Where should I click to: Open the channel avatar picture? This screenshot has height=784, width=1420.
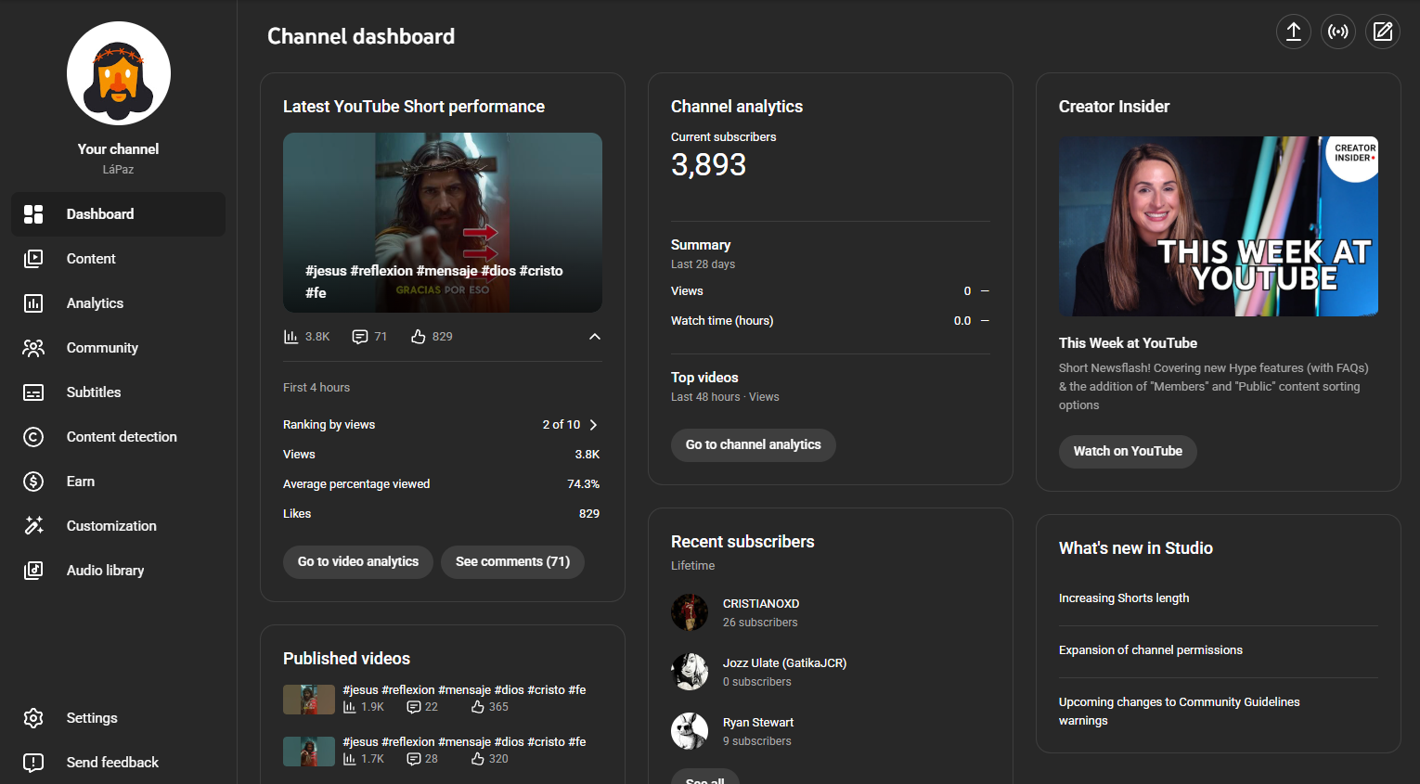(x=119, y=73)
